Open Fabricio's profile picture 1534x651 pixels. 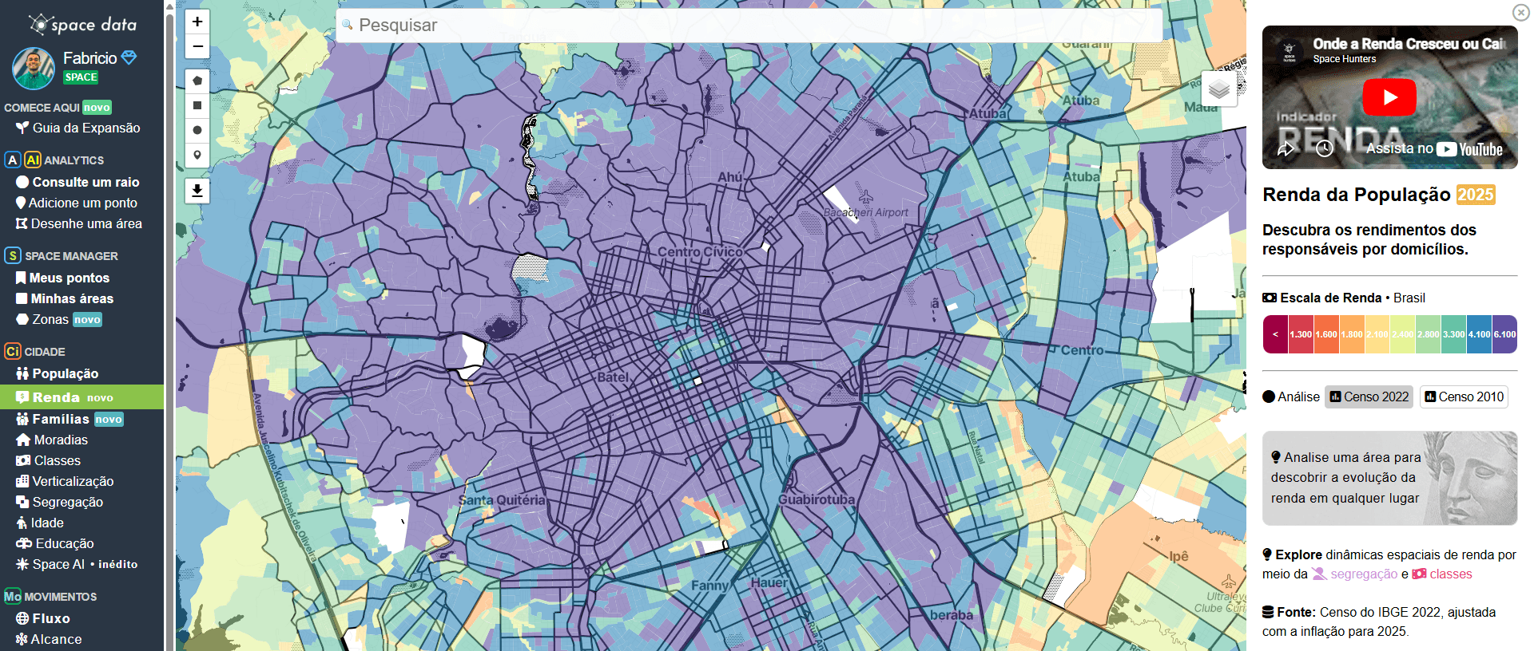click(34, 68)
